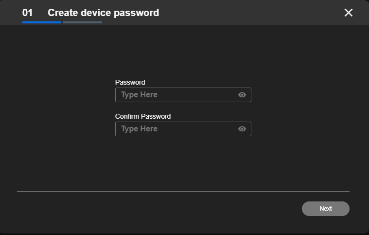The height and width of the screenshot is (235, 369).
Task: Dismiss the setup wizard with the X icon
Action: tap(349, 13)
